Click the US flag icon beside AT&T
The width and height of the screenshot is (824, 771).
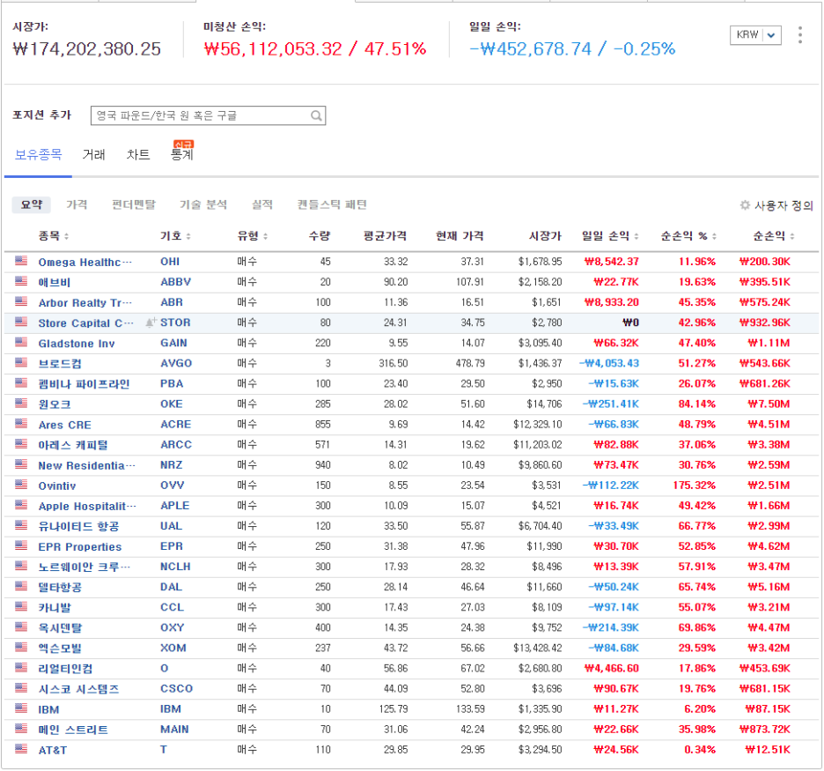click(x=21, y=749)
